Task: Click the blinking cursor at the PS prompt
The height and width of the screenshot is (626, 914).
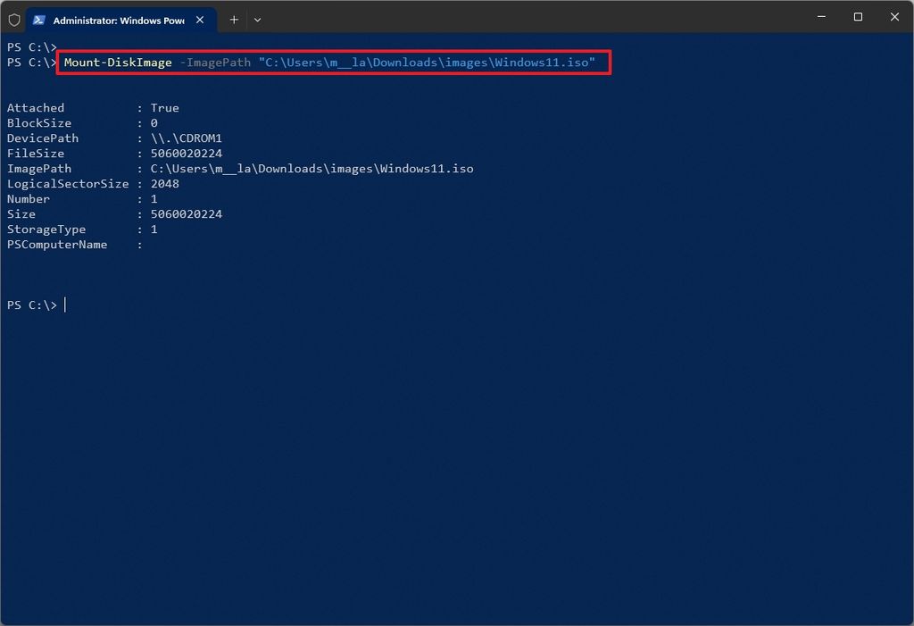Action: (x=63, y=305)
